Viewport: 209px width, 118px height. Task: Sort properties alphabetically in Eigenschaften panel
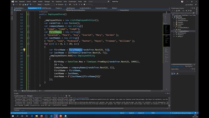point(174,74)
